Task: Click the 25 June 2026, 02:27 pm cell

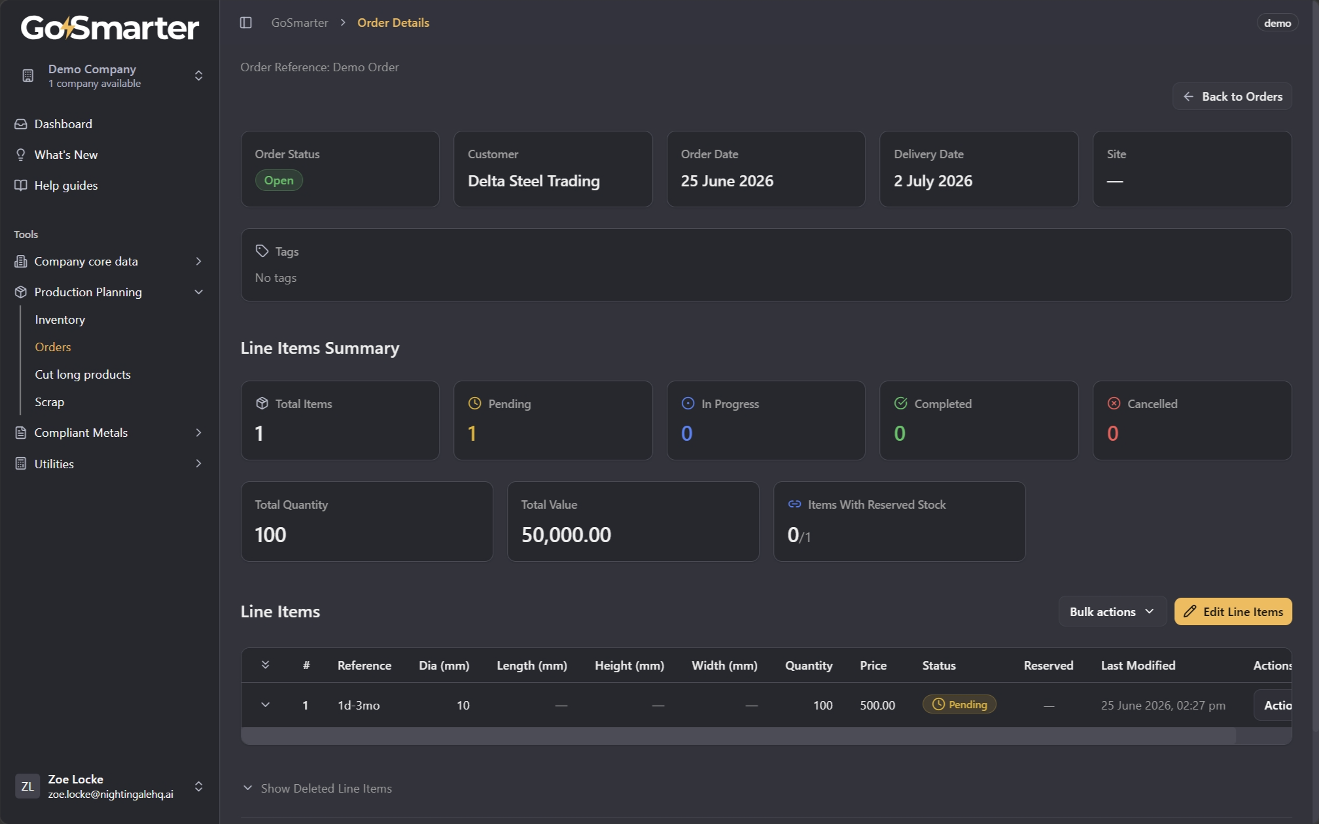Action: pyautogui.click(x=1163, y=705)
